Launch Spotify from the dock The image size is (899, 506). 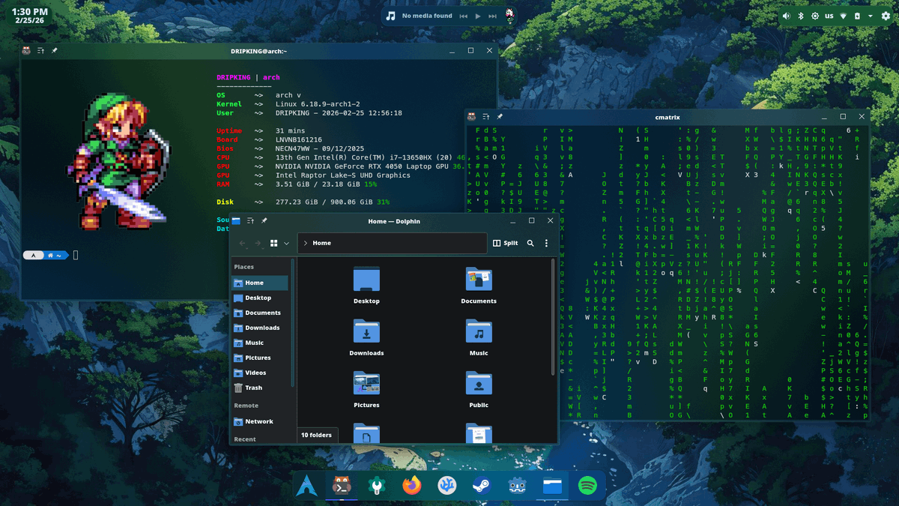[587, 487]
